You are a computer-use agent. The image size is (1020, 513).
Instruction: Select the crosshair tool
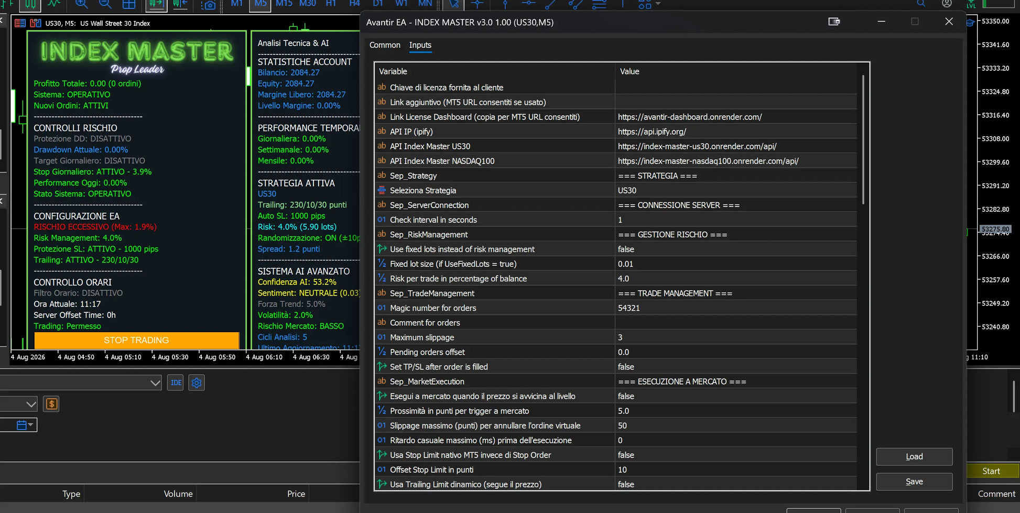coord(477,4)
